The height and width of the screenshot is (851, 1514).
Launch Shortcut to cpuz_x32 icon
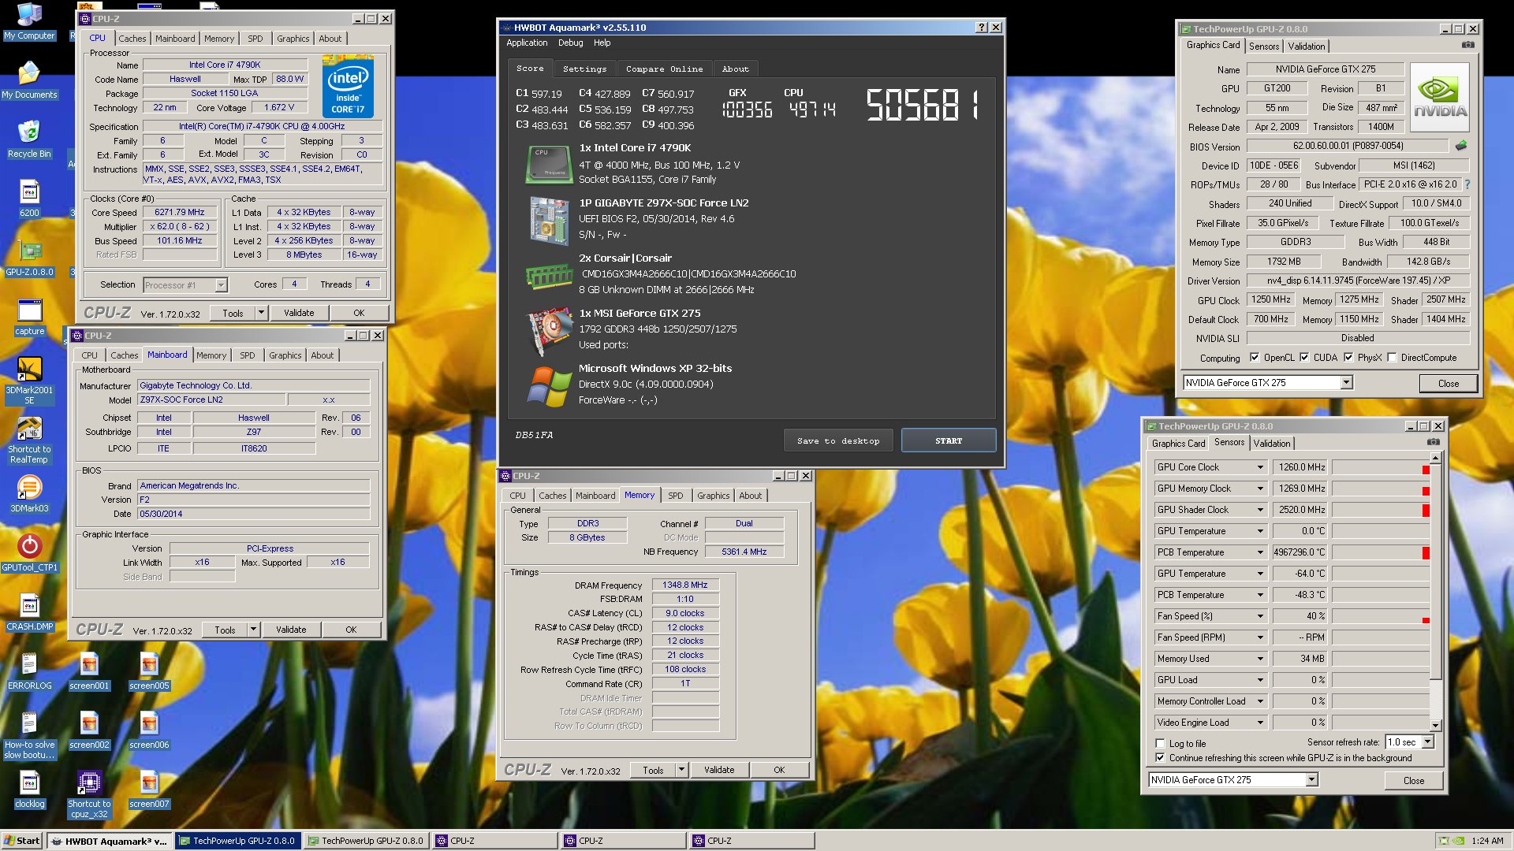(89, 794)
